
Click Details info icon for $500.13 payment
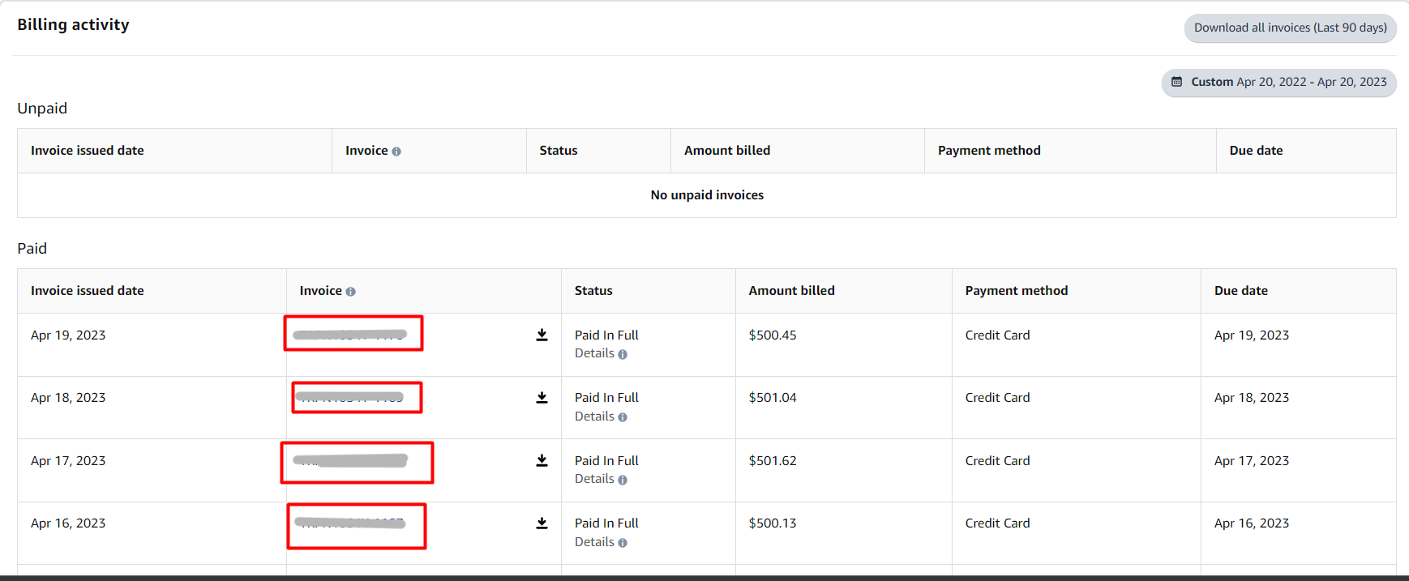click(623, 543)
